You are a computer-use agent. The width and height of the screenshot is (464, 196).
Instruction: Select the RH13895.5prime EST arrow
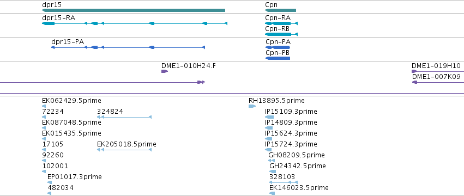[x=252, y=106]
